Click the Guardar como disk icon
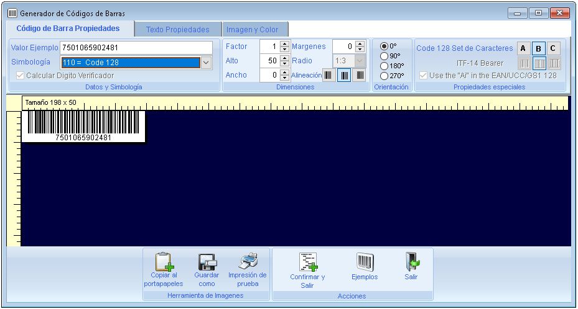 [207, 262]
